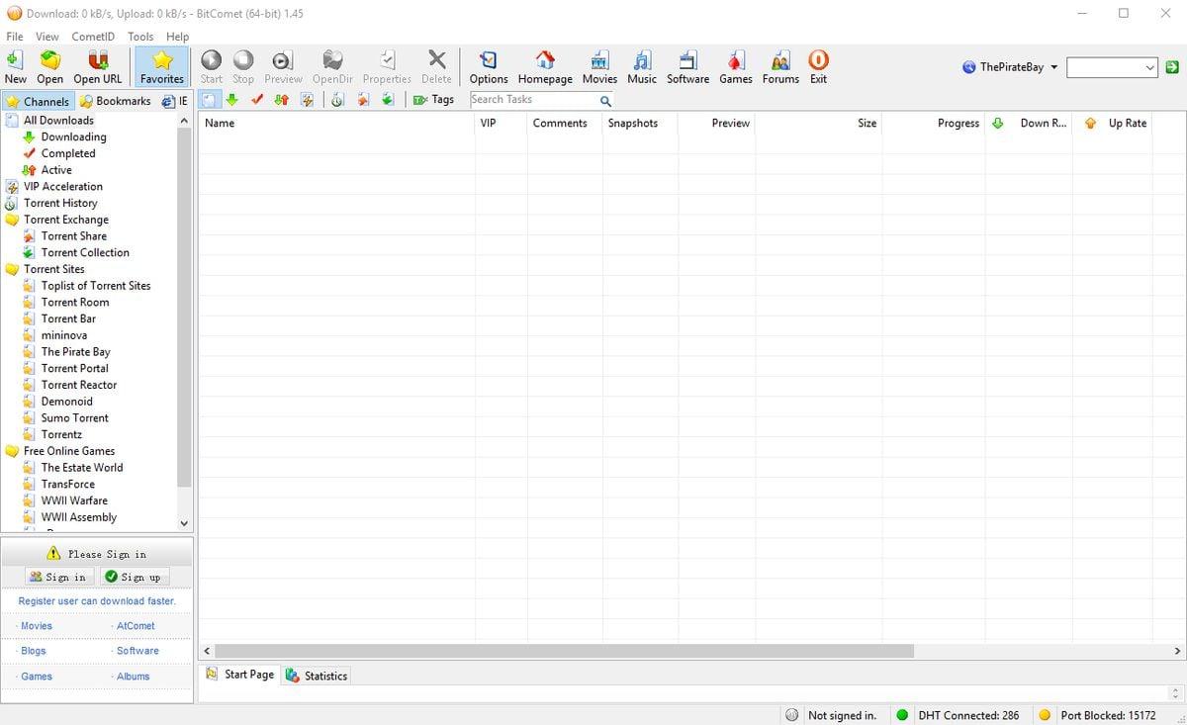Click the Sign in button

[58, 577]
